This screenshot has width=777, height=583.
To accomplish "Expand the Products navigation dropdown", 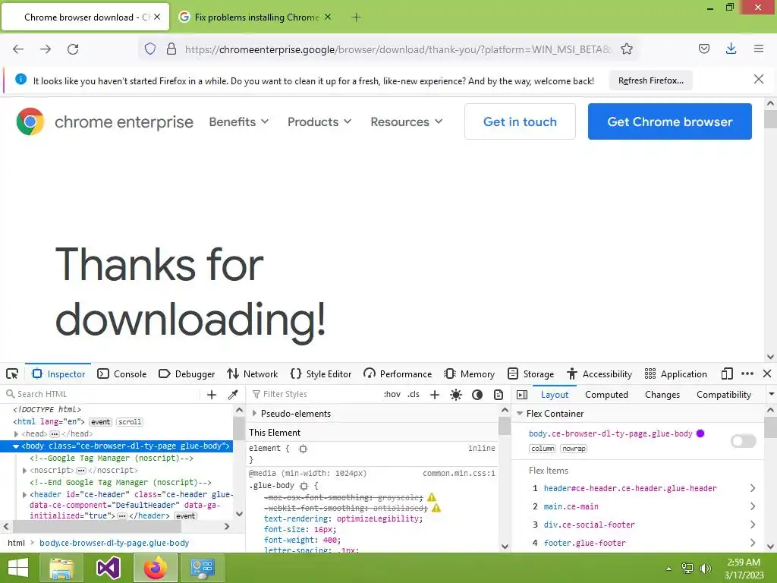I will coord(319,121).
